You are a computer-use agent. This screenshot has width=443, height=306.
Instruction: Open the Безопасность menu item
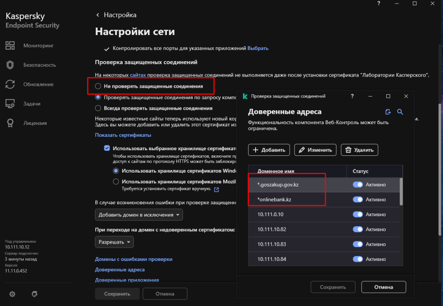tap(39, 65)
